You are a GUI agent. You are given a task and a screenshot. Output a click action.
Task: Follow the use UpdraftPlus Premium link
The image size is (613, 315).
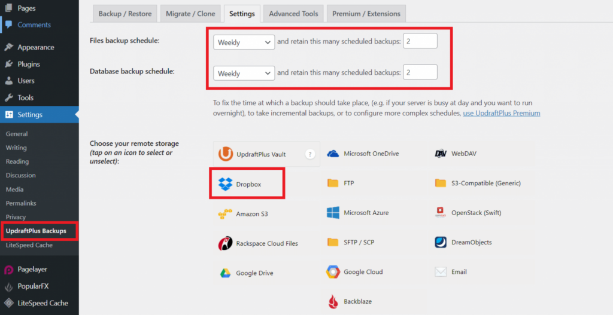502,113
